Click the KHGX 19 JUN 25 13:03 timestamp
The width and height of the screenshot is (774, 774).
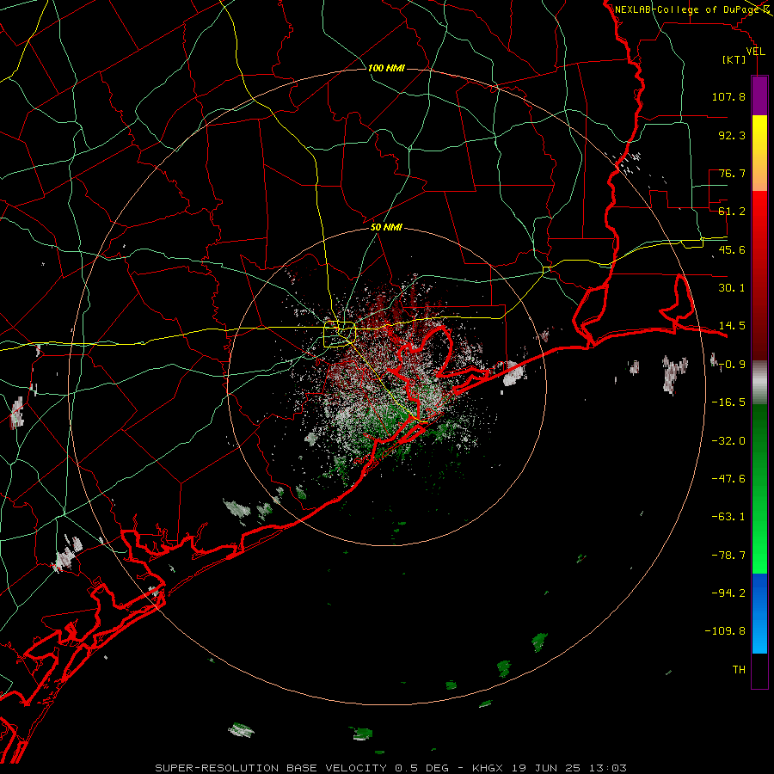point(550,768)
